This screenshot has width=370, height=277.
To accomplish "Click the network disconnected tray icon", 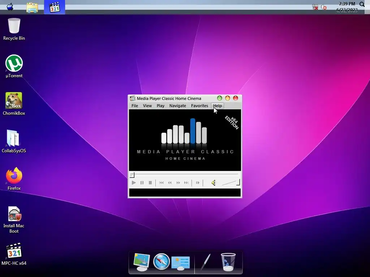I will coord(315,7).
